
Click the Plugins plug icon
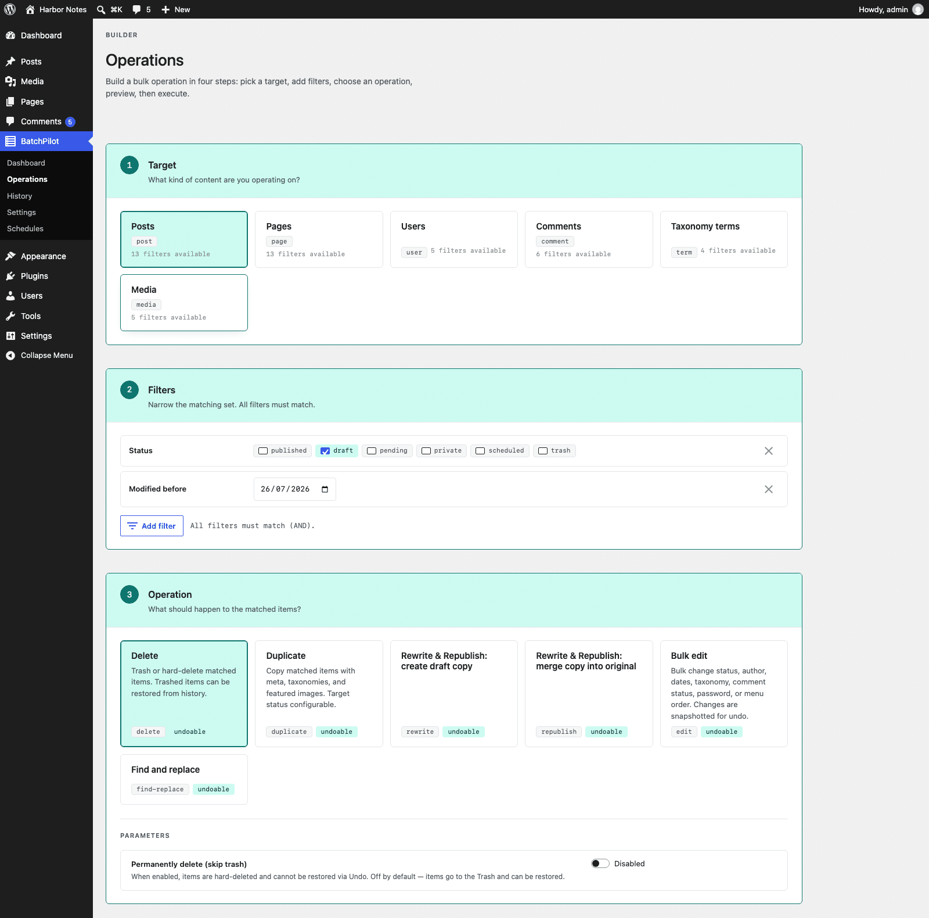pyautogui.click(x=10, y=276)
